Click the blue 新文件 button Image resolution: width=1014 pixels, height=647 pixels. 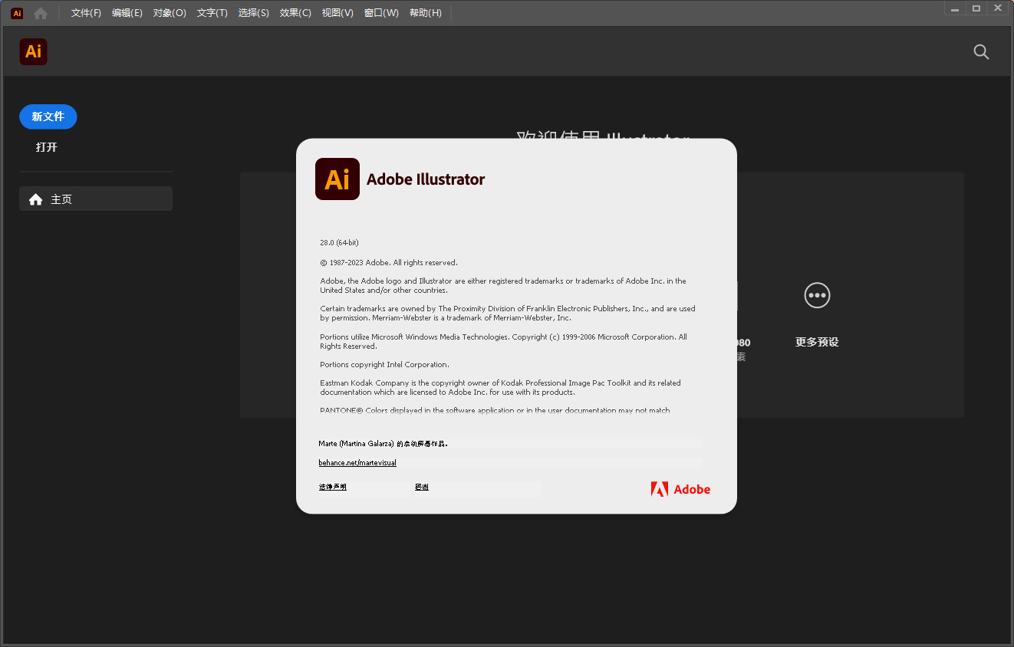[x=48, y=117]
